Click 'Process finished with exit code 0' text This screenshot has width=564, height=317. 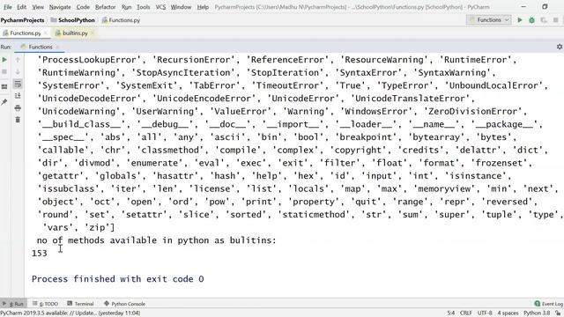[117, 279]
